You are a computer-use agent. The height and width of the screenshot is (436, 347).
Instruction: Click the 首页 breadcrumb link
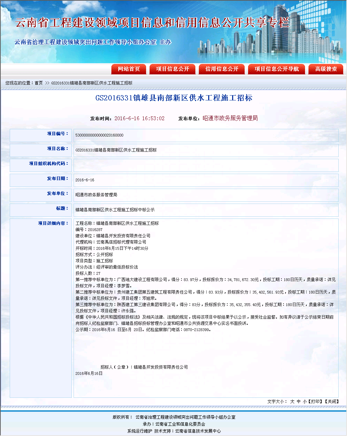(39, 83)
